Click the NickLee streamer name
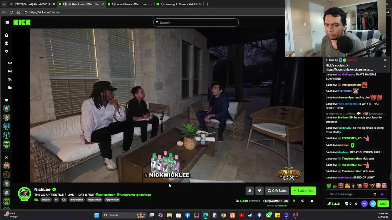Screen dimensions: 392x220 pos(42,189)
